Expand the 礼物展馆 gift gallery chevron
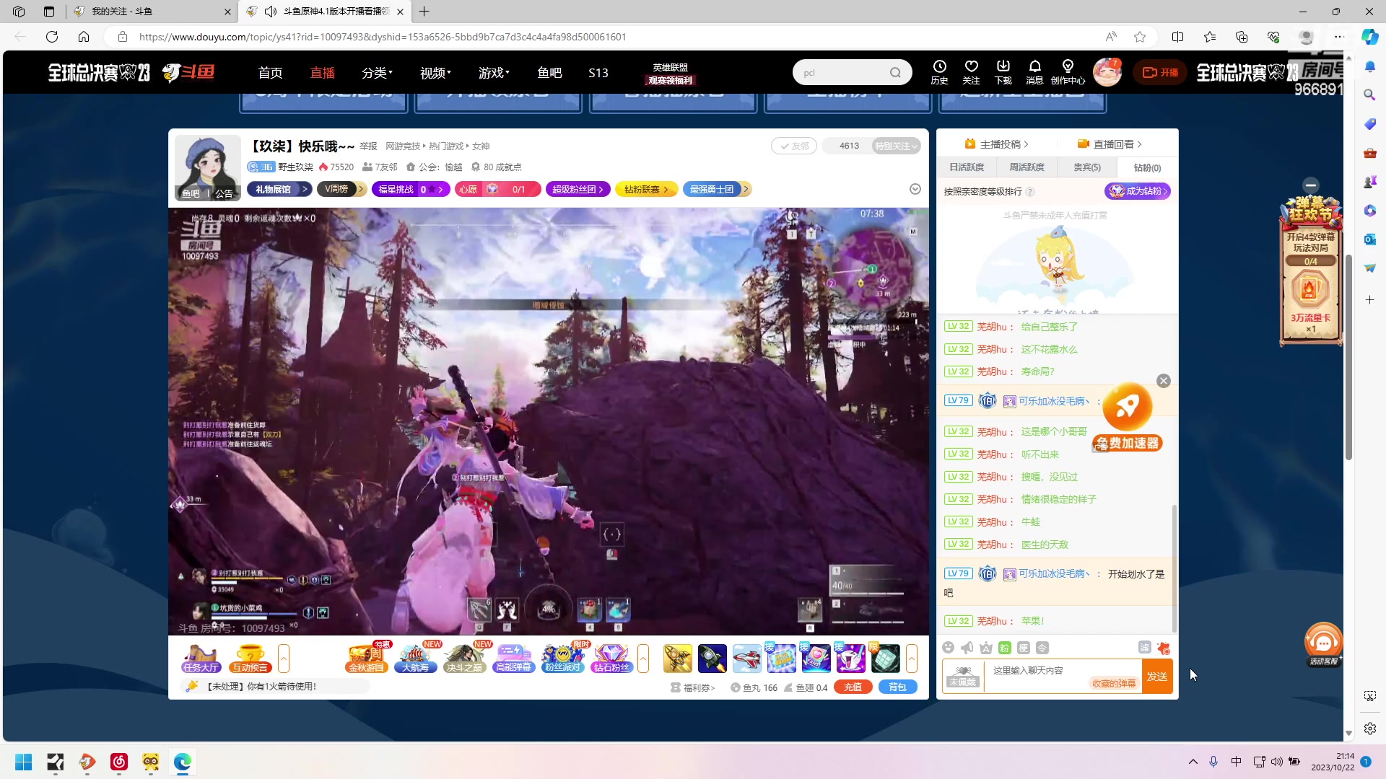Image resolution: width=1386 pixels, height=779 pixels. coord(305,189)
